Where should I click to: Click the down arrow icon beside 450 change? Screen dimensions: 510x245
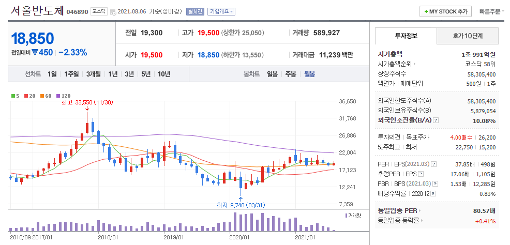[36, 52]
